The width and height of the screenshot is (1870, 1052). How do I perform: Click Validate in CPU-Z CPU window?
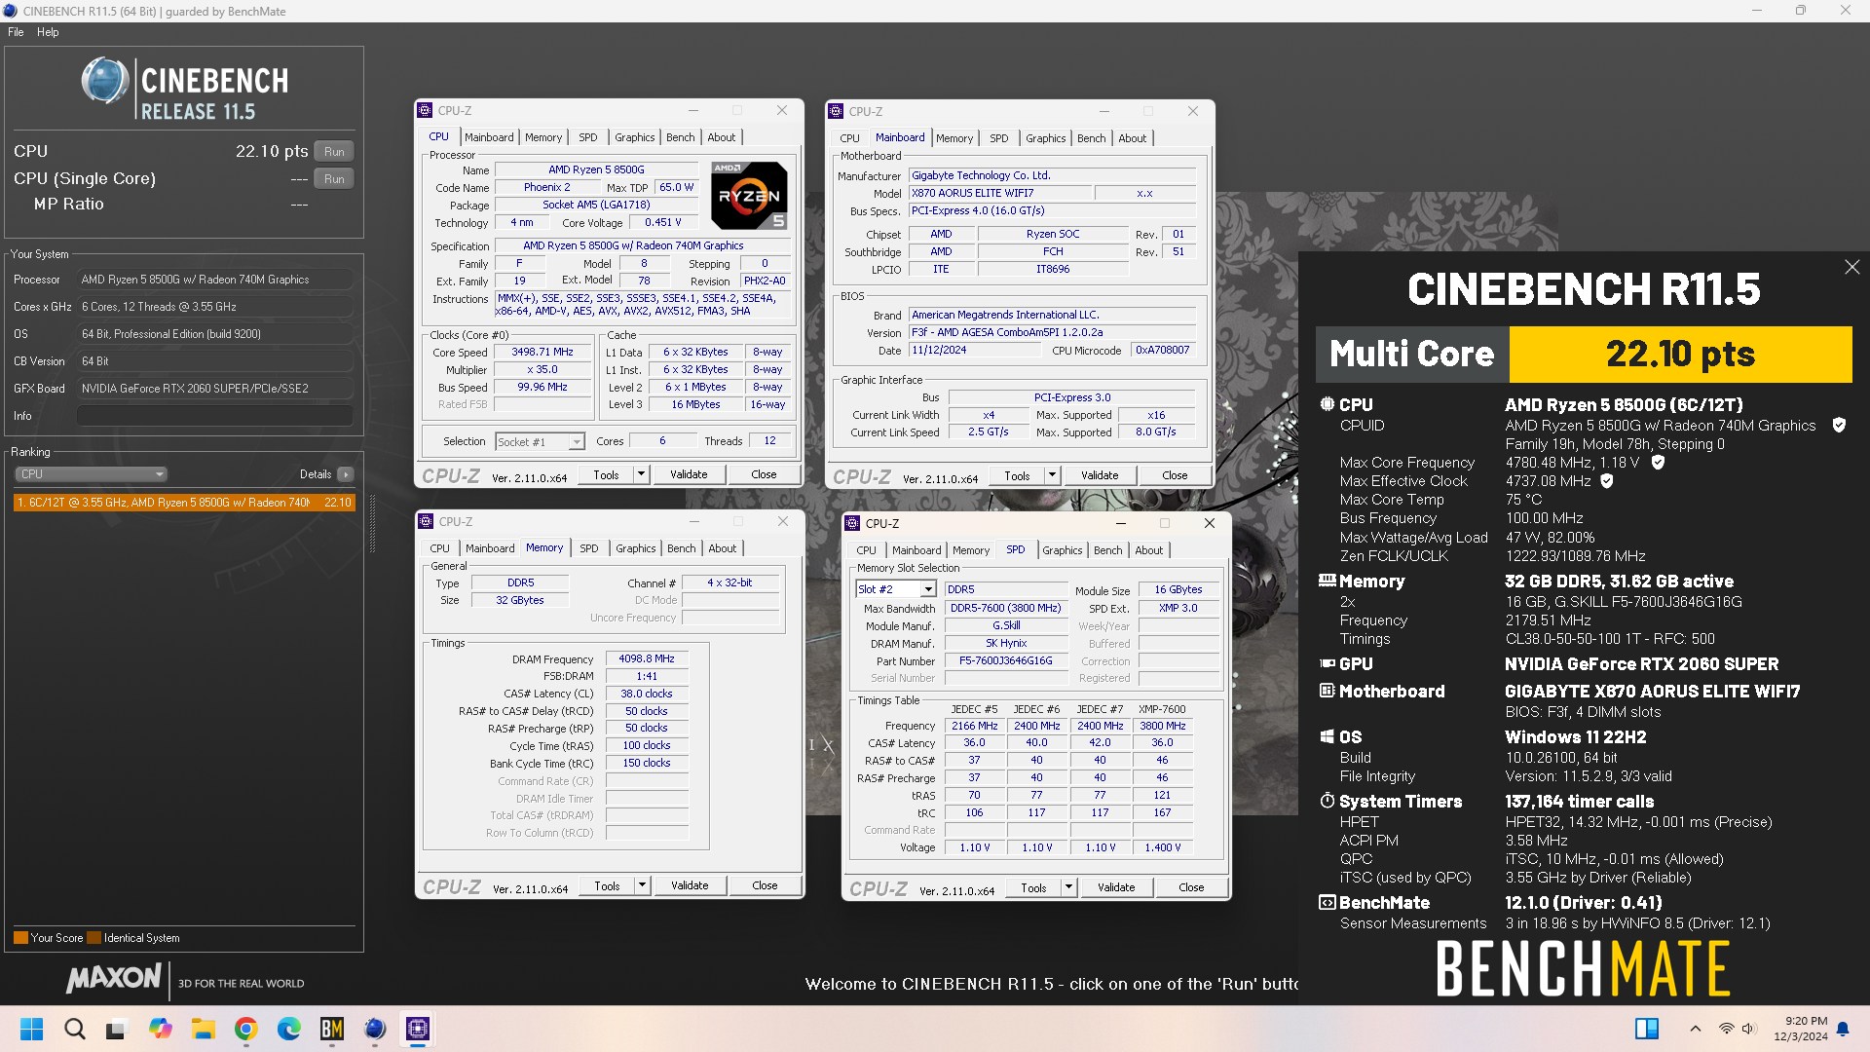point(689,474)
